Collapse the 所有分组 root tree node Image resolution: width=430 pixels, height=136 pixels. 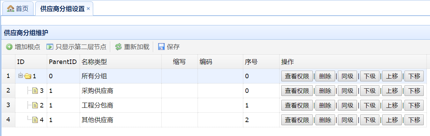21,75
